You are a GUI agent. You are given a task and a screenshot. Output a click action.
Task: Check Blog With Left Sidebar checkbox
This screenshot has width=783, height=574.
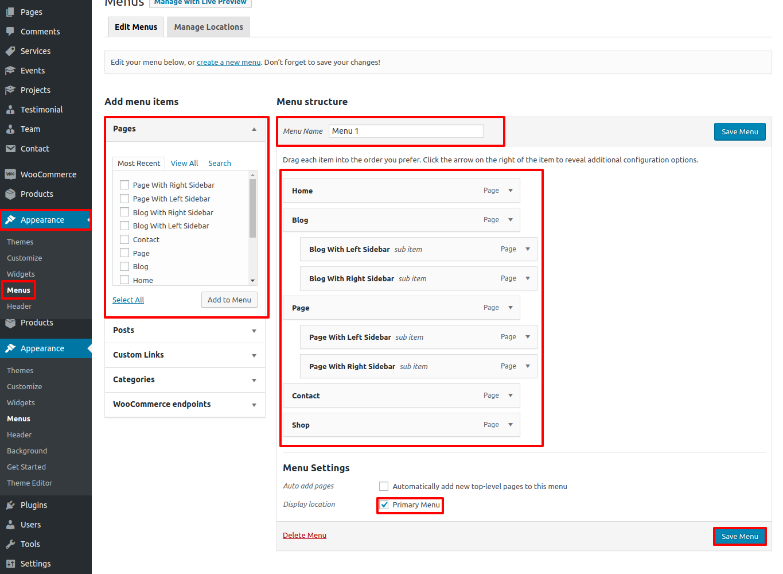click(124, 226)
